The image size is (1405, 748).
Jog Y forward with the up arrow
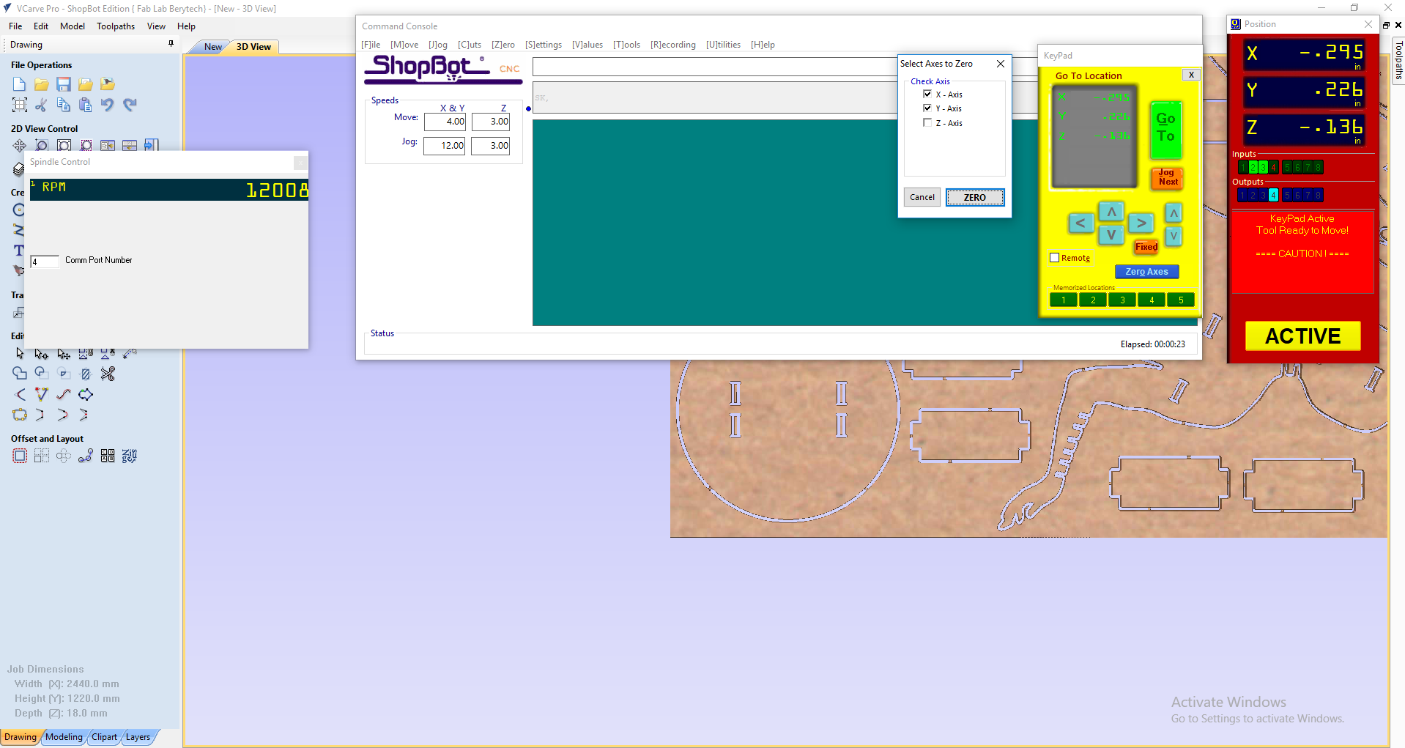1111,212
